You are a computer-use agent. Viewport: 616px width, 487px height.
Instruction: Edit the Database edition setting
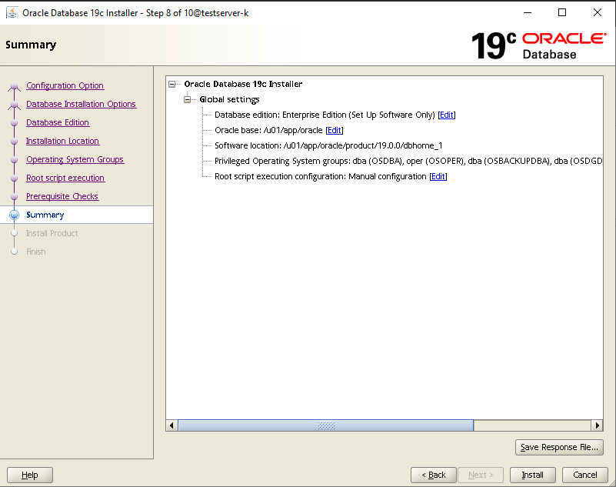pos(447,115)
